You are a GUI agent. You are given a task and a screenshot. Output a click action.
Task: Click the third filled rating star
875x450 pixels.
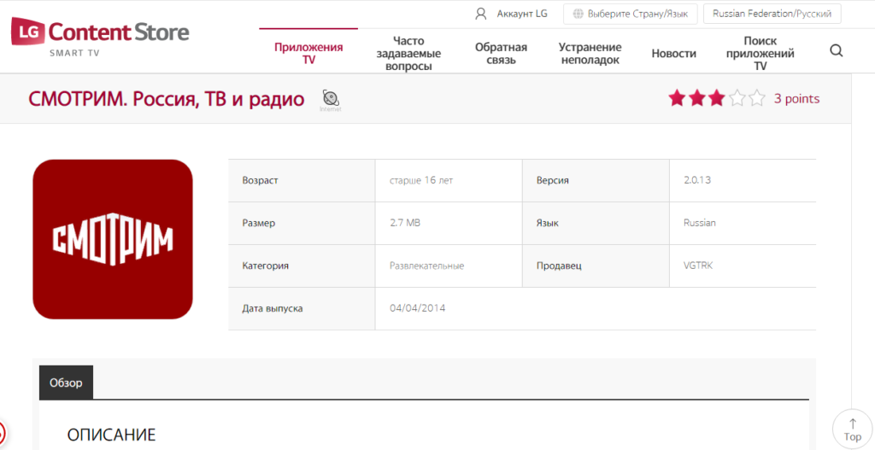click(717, 98)
